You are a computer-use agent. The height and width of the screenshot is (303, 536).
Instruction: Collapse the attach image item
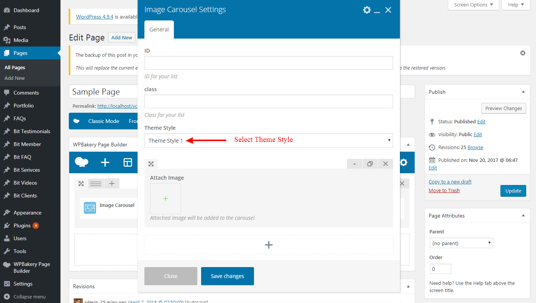[355, 164]
